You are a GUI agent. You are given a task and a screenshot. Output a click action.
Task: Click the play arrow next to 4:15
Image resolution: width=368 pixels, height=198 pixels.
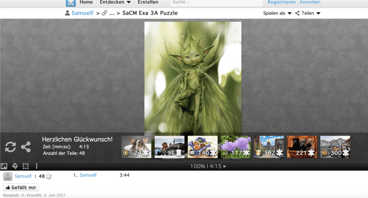coord(225,166)
